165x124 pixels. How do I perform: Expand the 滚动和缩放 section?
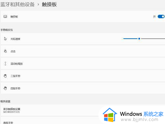coord(83,63)
